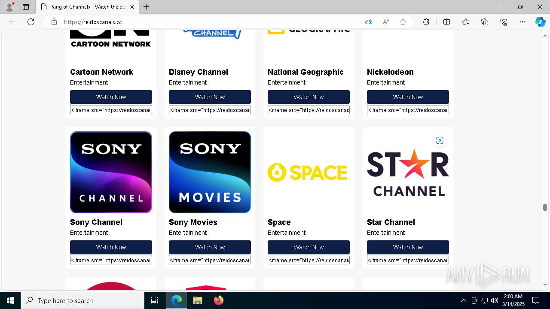Open Microsoft Edge taskbar icon

(177, 300)
